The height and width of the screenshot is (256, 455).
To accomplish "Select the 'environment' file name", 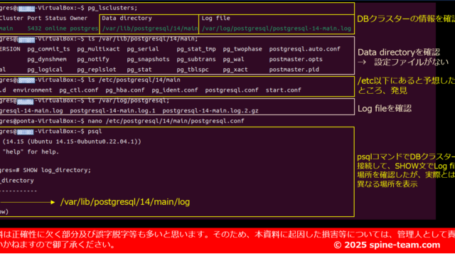I will 33,90.
